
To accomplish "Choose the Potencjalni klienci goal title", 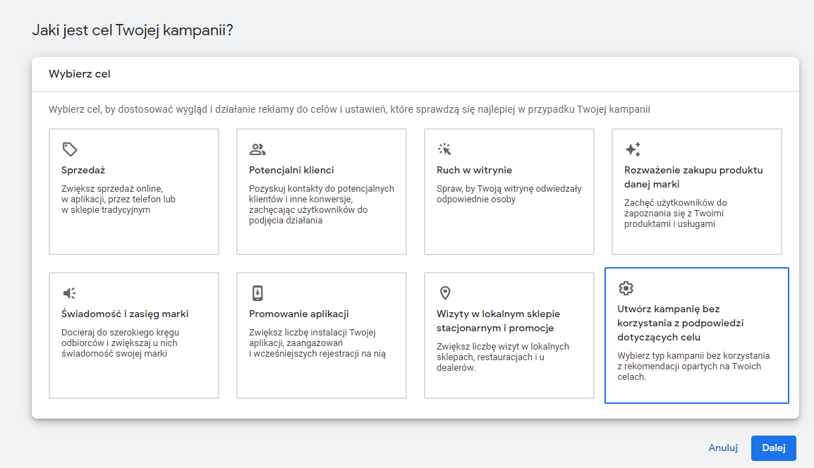I will tap(291, 170).
